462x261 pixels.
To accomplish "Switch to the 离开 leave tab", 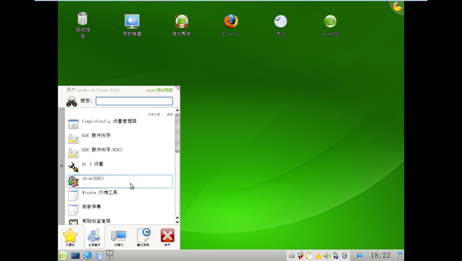I will pyautogui.click(x=167, y=237).
